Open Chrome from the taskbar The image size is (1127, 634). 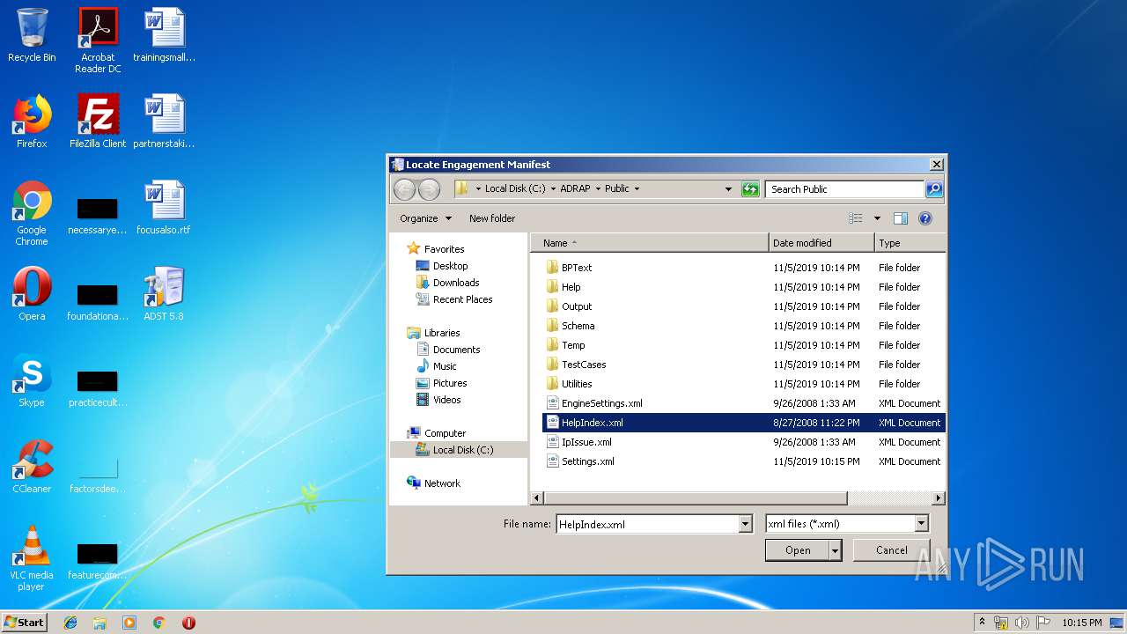coord(158,623)
